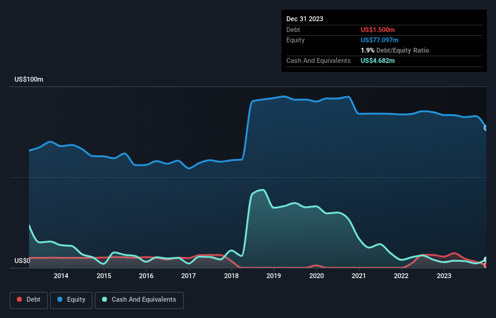Click the 1.9% Debt/Equity Ratio text
This screenshot has width=496, height=318.
(x=395, y=50)
